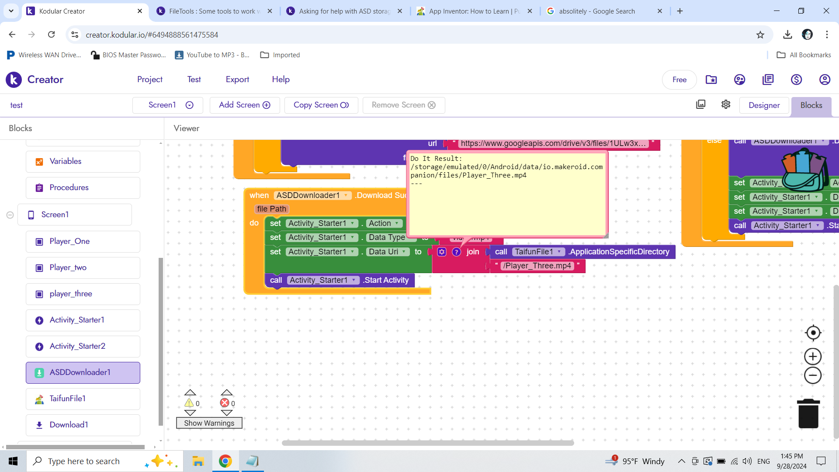
Task: Zoom in the blocks workspace
Action: click(x=813, y=357)
